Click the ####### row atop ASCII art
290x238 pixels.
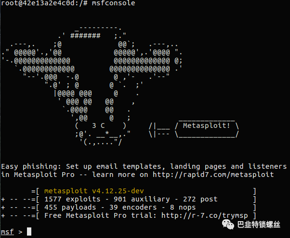[85, 35]
